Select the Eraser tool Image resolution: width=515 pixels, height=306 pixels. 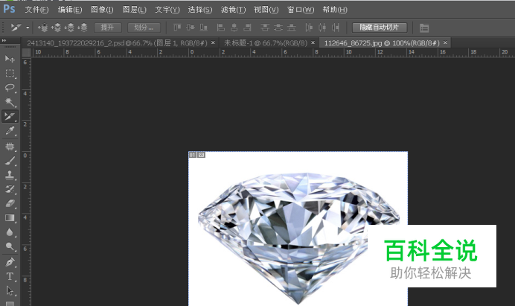pyautogui.click(x=10, y=203)
